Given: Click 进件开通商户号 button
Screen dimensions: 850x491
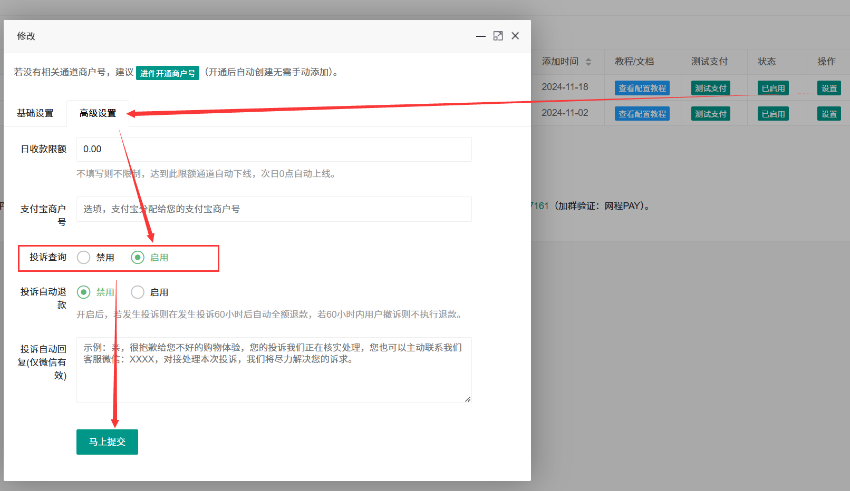Looking at the screenshot, I should pos(168,73).
